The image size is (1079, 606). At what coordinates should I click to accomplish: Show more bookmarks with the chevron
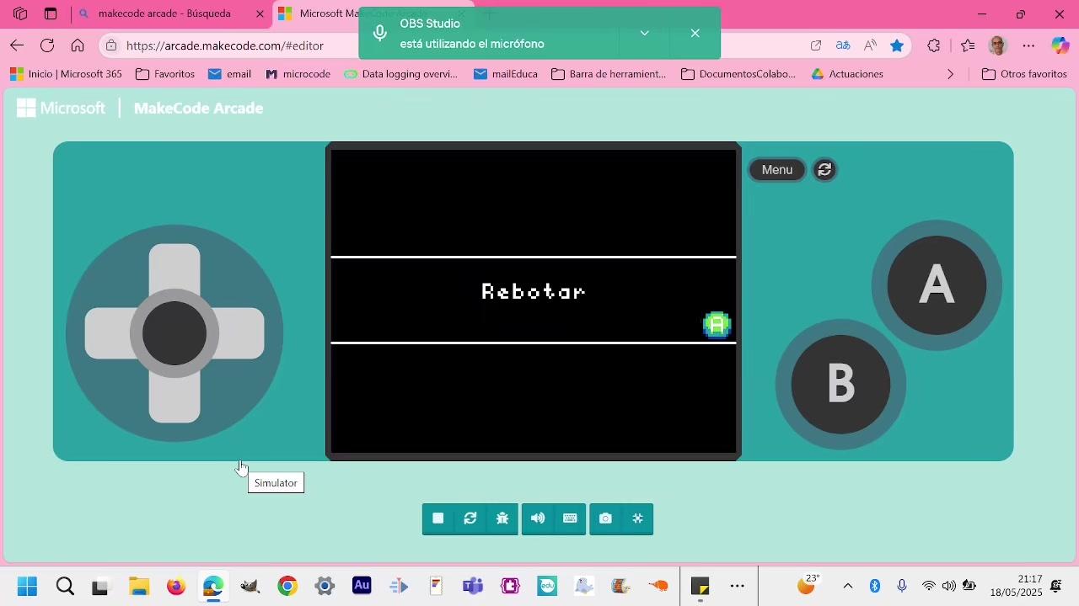pyautogui.click(x=950, y=74)
